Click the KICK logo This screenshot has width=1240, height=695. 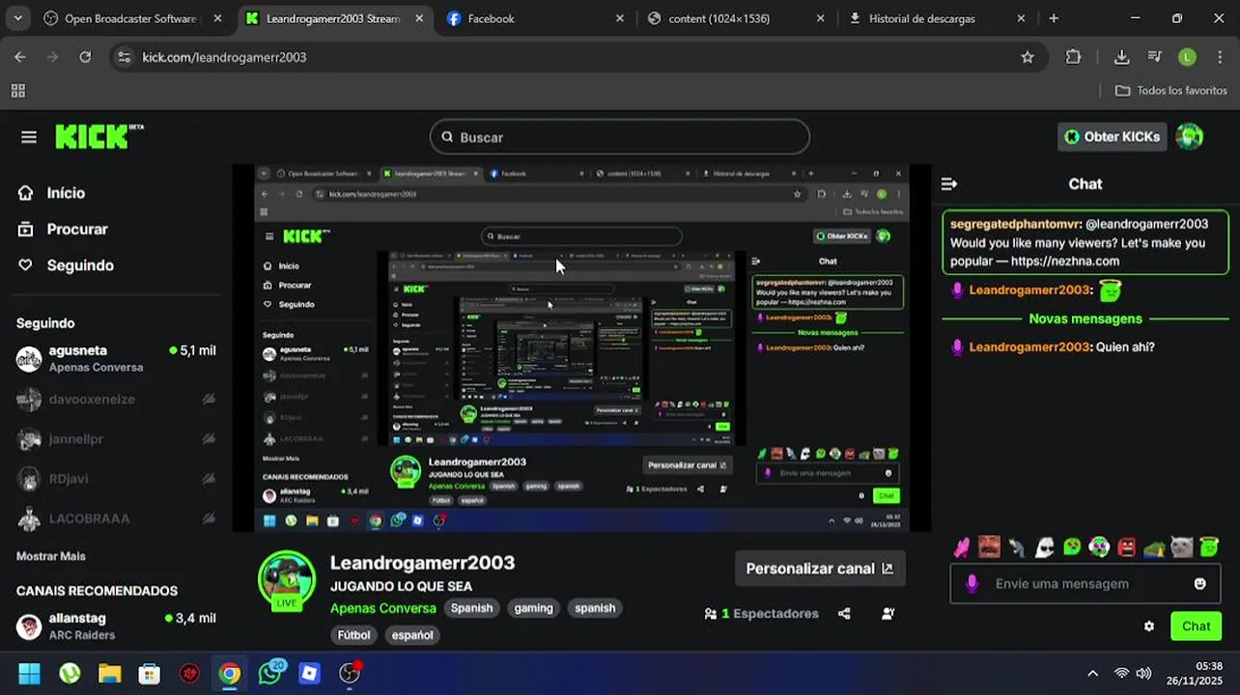click(x=99, y=137)
